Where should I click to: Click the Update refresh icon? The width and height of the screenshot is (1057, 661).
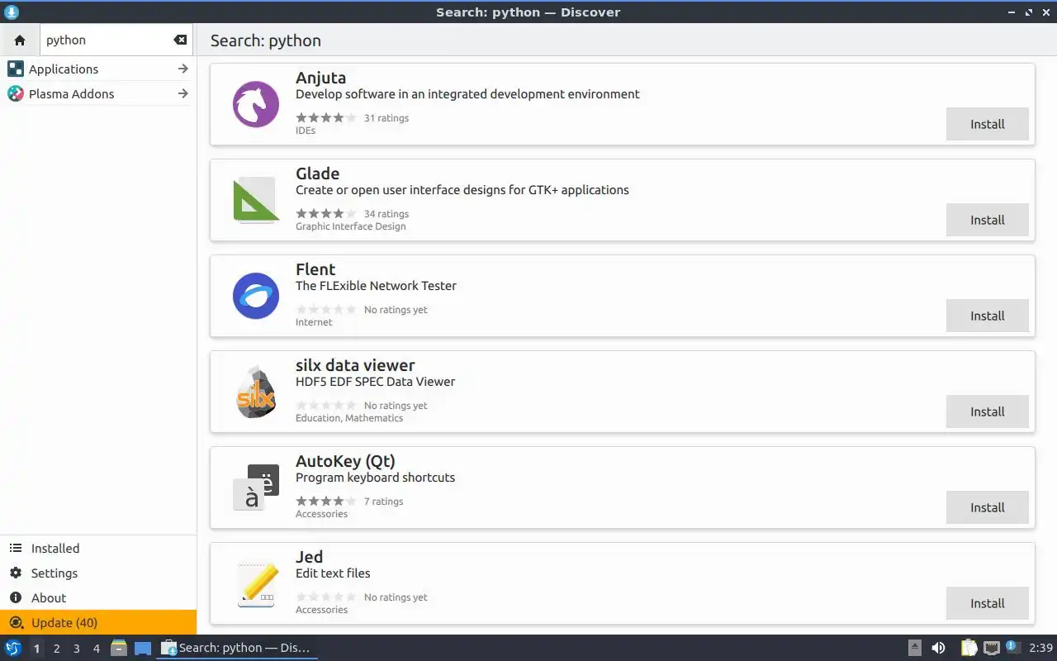(16, 622)
